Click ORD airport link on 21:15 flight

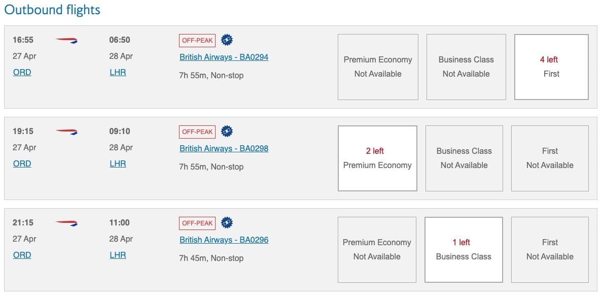(x=22, y=255)
